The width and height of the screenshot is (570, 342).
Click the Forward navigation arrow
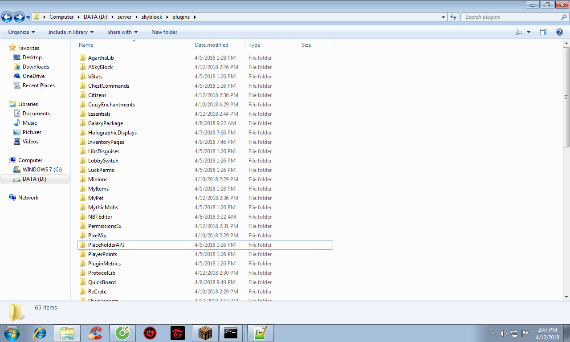19,17
